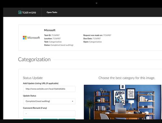Image resolution: width=162 pixels, height=123 pixels.
Task: Click the blue office room image
Action: (122, 102)
